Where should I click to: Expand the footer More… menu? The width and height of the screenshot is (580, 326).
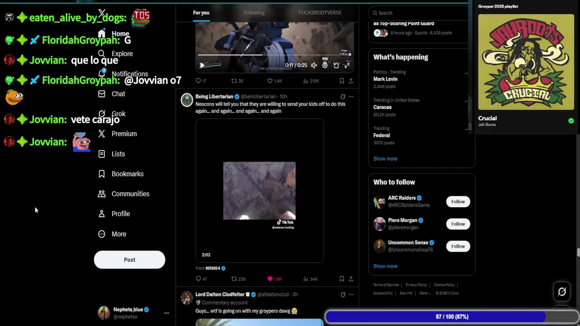pyautogui.click(x=425, y=293)
